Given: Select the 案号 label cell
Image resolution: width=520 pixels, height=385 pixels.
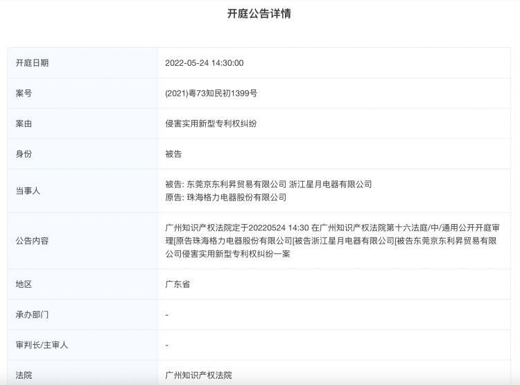Looking at the screenshot, I should click(83, 93).
